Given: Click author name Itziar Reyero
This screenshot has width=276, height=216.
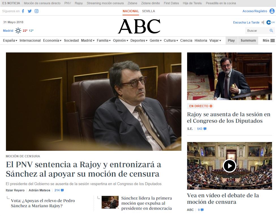Looking at the screenshot, I should point(15,190).
